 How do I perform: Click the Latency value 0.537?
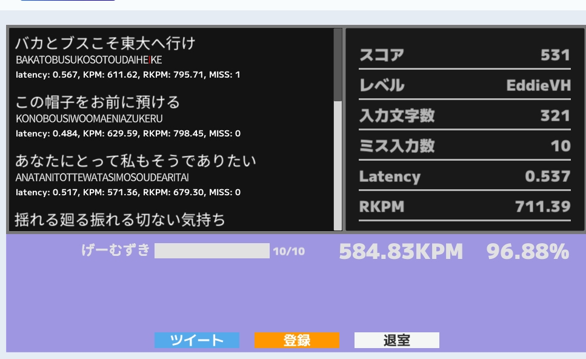coord(547,176)
